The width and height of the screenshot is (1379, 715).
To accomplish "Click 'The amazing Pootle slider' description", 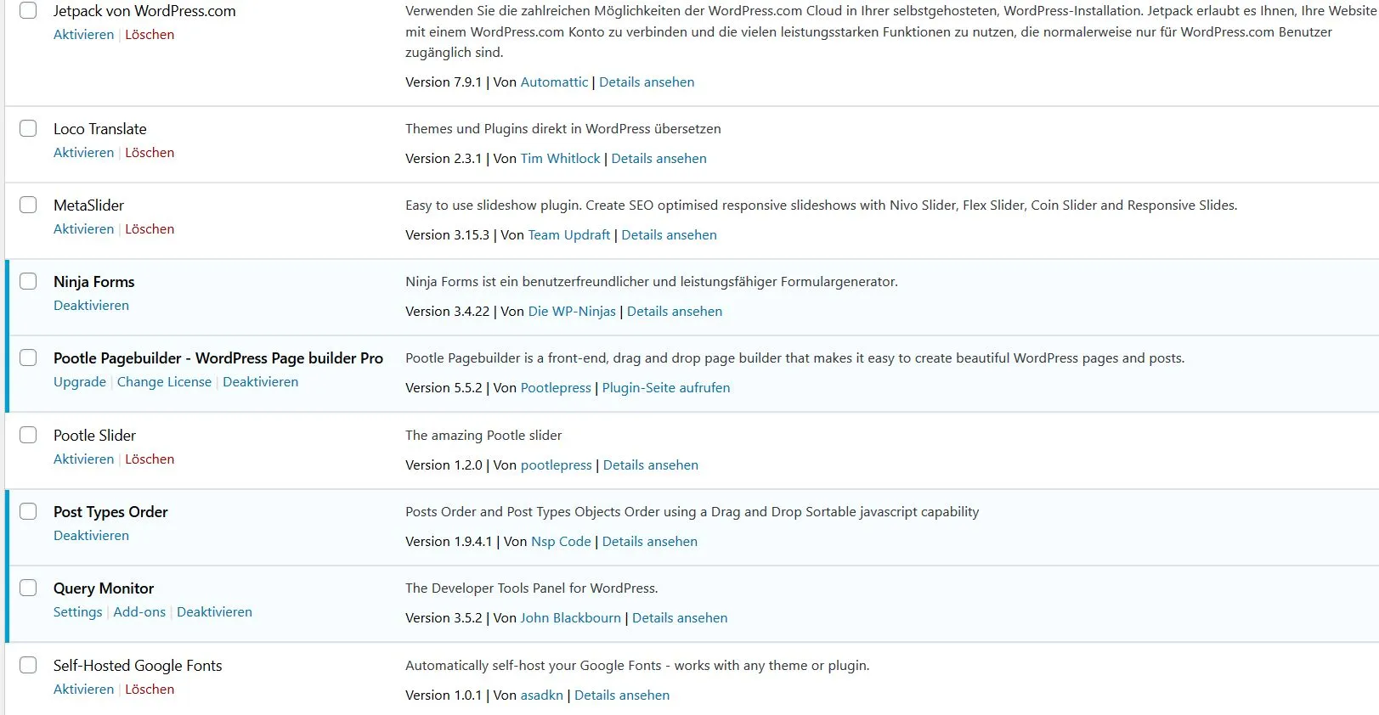I will point(483,436).
